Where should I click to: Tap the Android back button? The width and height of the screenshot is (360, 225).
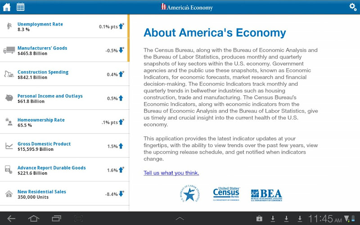[11, 219]
